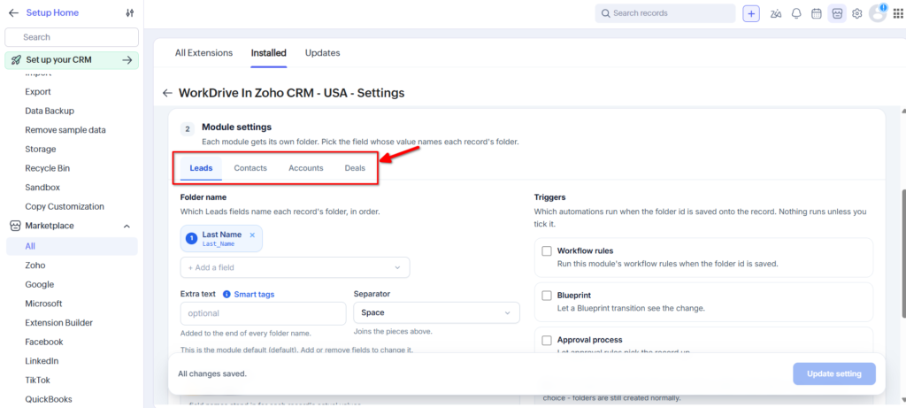Click back arrow beside WorkDrive Settings title
The width and height of the screenshot is (906, 408).
[x=167, y=93]
